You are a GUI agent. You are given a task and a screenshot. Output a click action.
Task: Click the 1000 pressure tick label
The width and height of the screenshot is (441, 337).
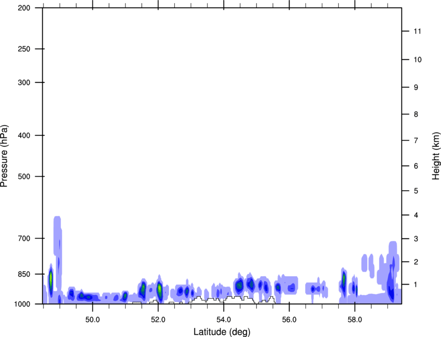tap(22, 304)
